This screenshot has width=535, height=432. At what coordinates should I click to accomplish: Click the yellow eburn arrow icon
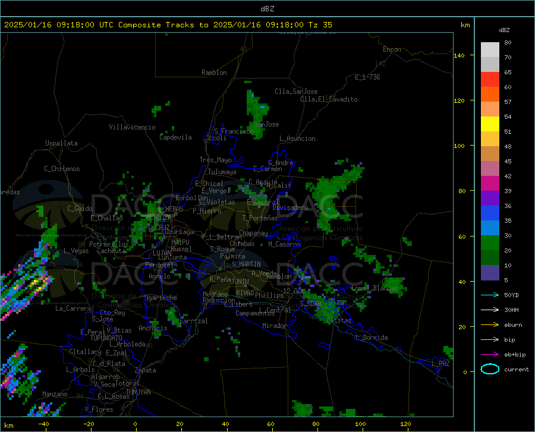click(490, 324)
